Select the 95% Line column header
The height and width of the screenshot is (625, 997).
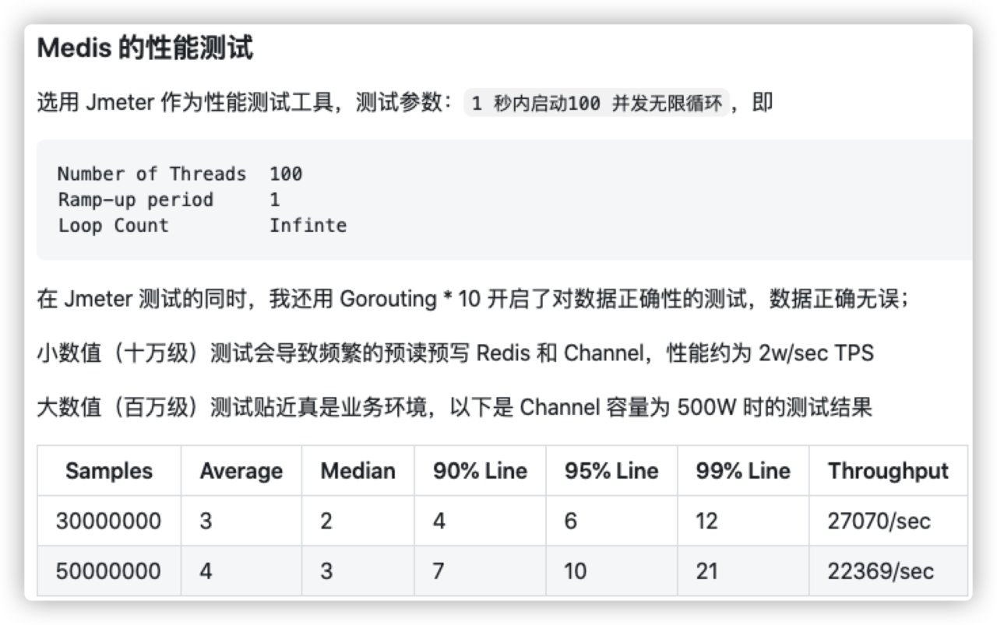(x=611, y=471)
